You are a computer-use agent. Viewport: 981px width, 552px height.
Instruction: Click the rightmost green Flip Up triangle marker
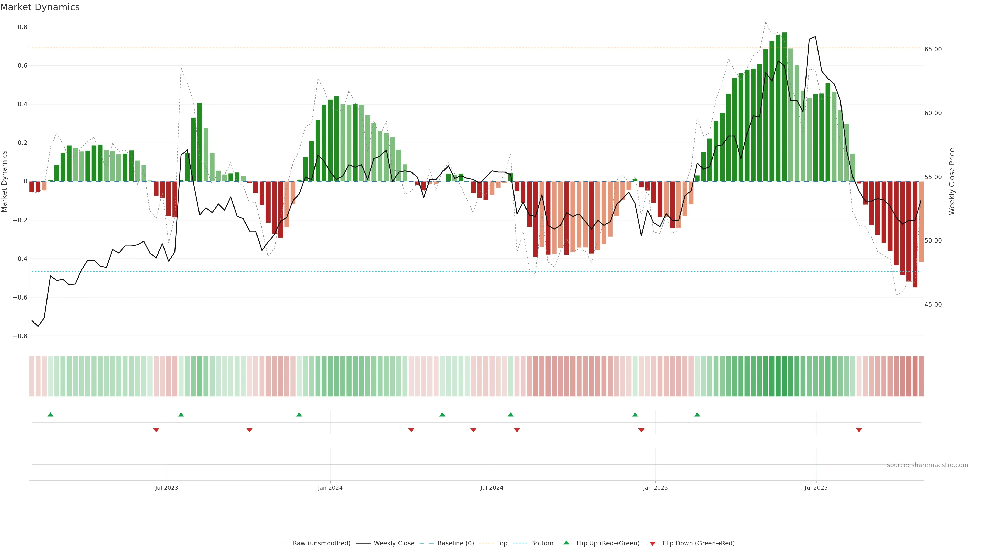tap(697, 415)
